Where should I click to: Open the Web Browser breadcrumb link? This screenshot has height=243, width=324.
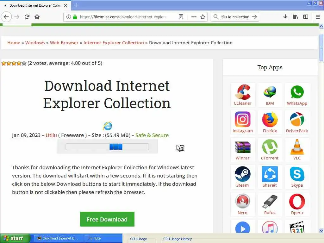(x=64, y=43)
